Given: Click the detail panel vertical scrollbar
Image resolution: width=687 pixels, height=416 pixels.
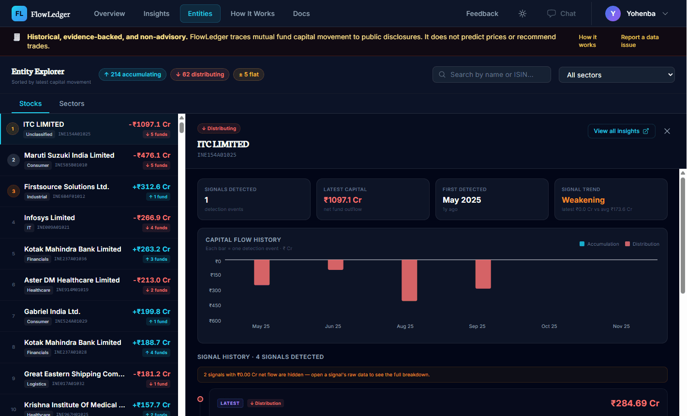Looking at the screenshot, I should [683, 235].
